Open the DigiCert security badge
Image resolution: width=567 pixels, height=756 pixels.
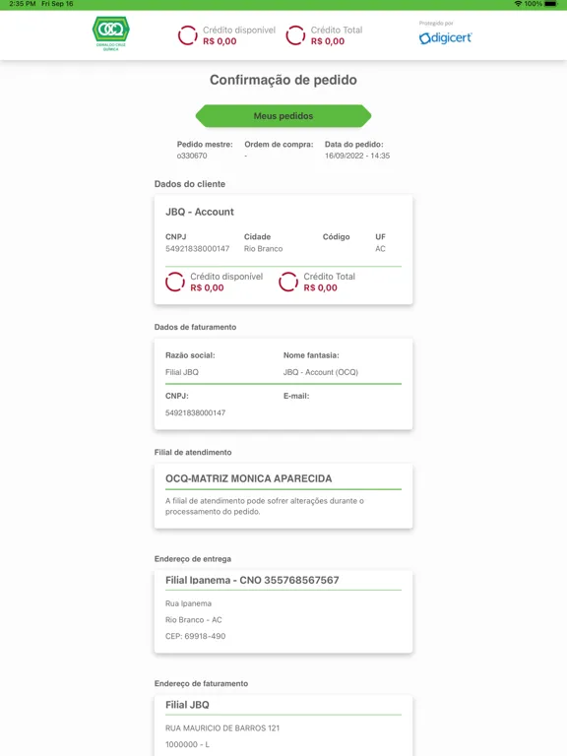click(x=446, y=33)
